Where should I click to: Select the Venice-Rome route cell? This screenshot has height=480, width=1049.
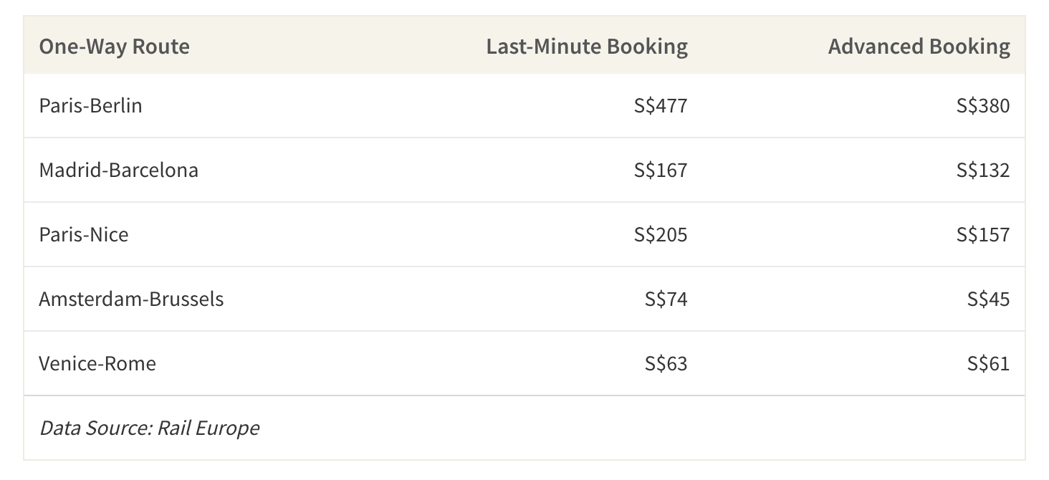coord(97,363)
